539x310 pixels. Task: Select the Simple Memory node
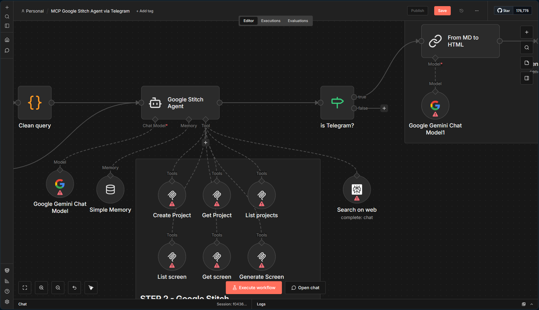coord(110,189)
